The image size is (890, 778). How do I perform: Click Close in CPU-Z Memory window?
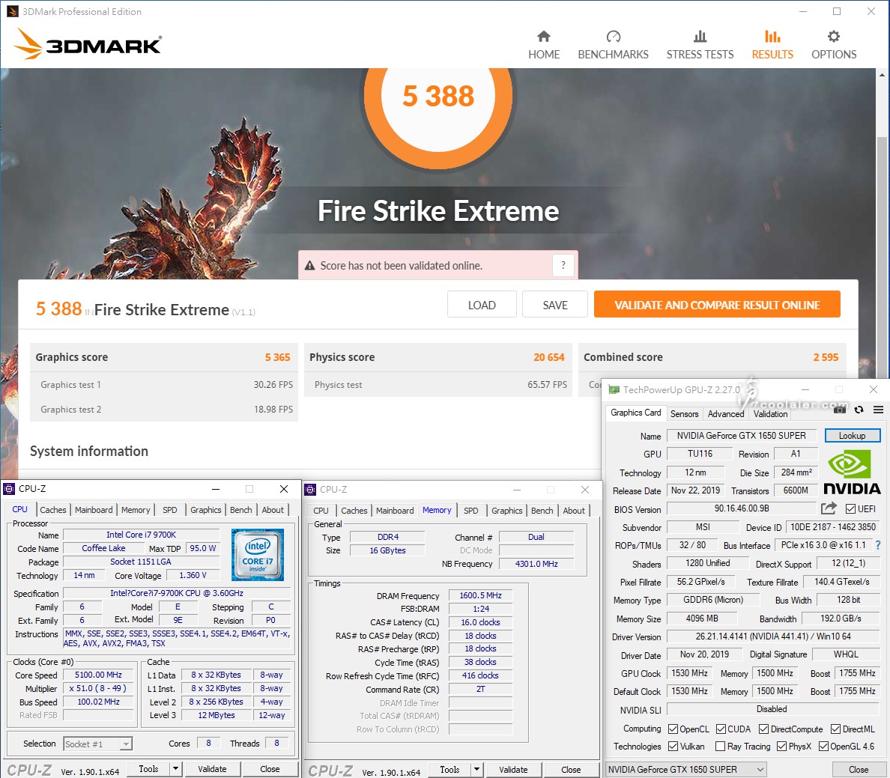[x=571, y=770]
